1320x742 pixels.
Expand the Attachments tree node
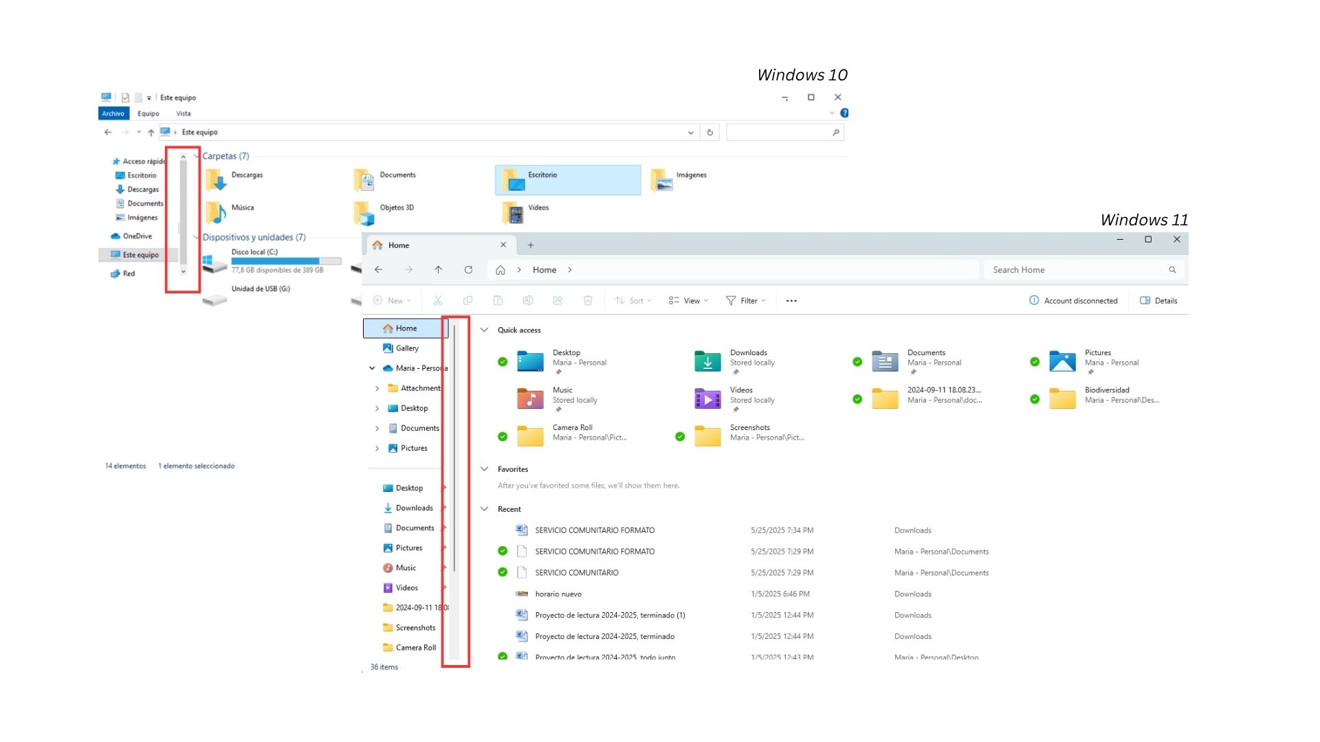point(377,388)
